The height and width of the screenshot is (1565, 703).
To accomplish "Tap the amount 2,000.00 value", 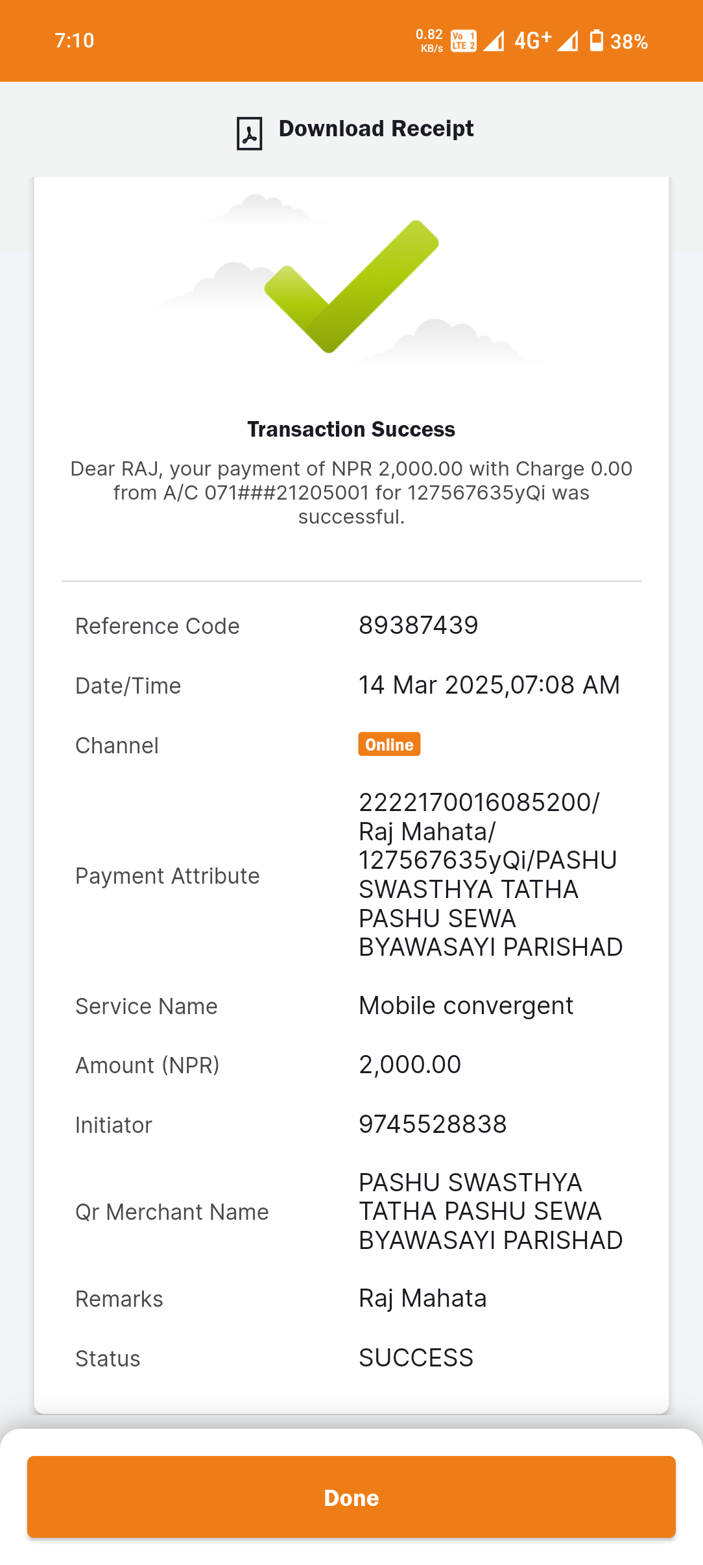I will point(410,1065).
